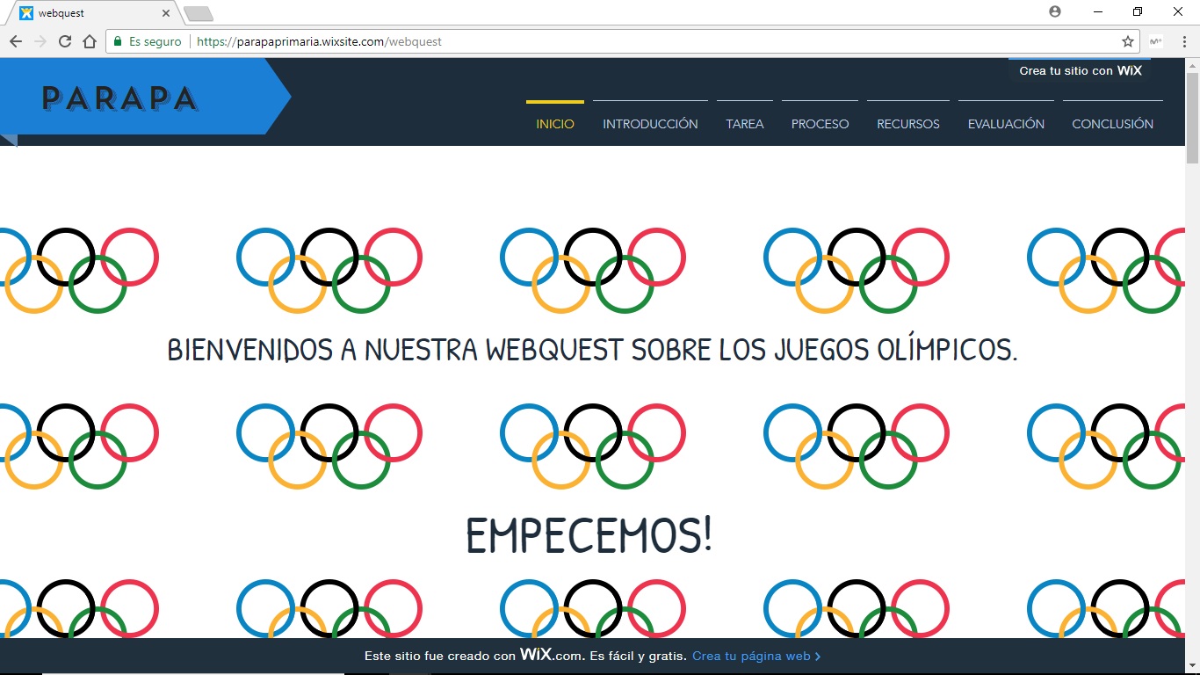Open the browser home page icon
Viewport: 1200px width, 675px height.
pos(90,41)
